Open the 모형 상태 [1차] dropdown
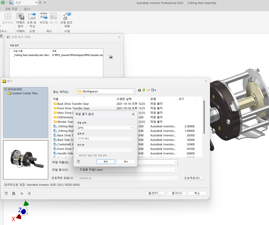269x225 pixels. (x=105, y=128)
